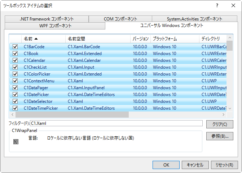
Task: Sort by 名前空間 column header
Action: point(97,38)
